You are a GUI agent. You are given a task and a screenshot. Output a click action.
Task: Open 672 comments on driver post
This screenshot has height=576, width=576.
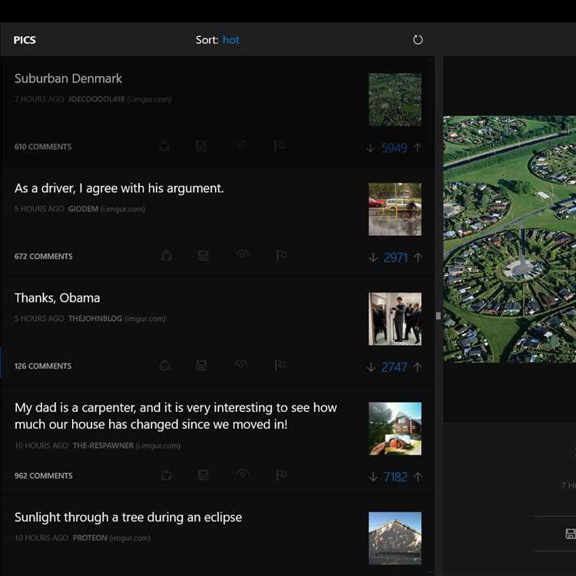44,257
